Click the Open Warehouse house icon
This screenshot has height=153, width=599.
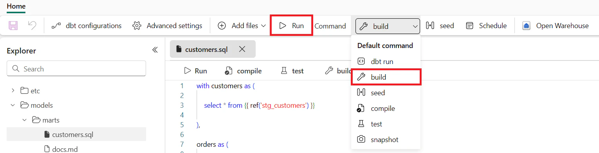click(526, 26)
